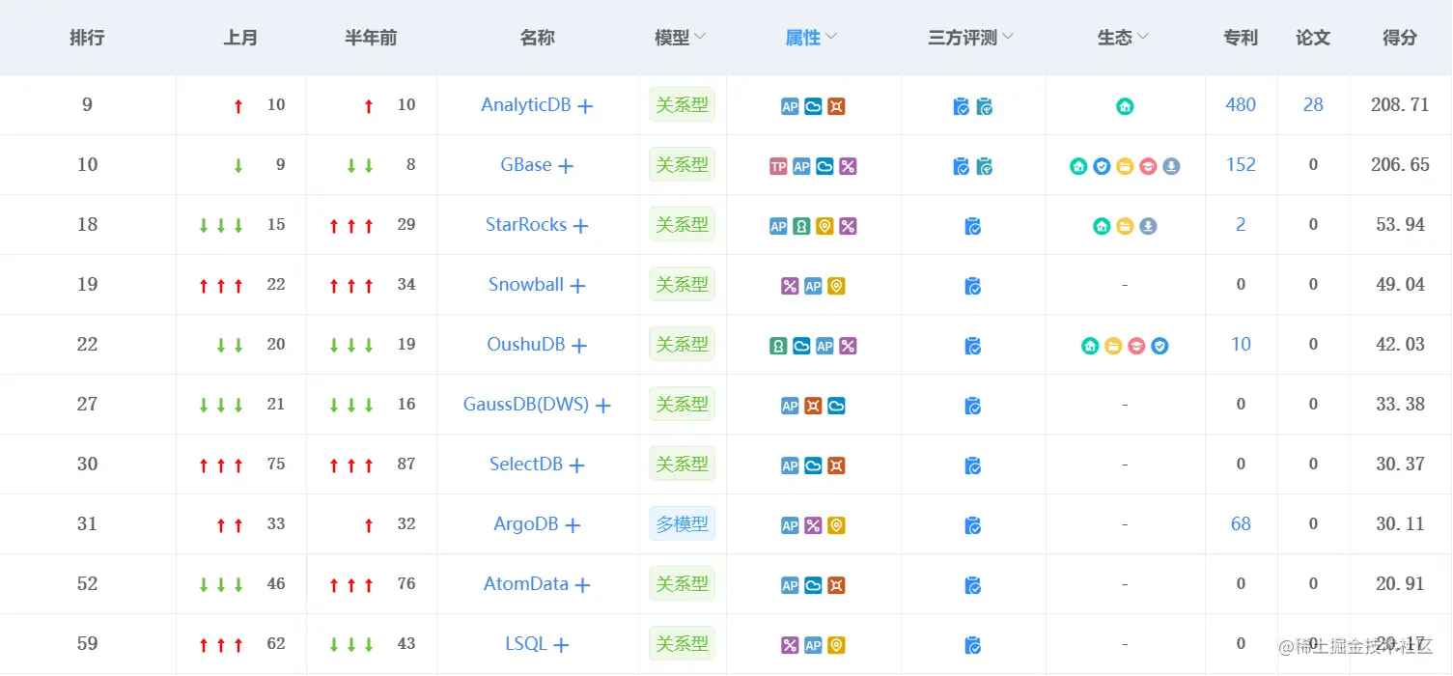This screenshot has width=1453, height=676.
Task: Open OushuDB's 10 patents link
Action: coord(1241,345)
